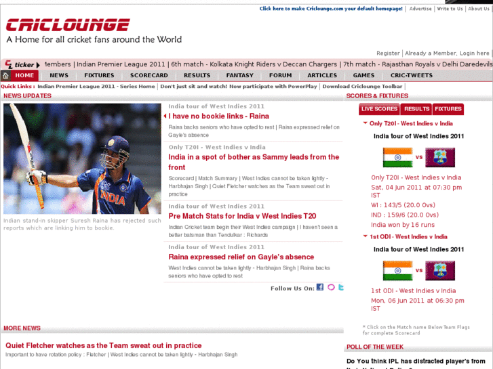Open the Advertise link
Image resolution: width=493 pixels, height=369 pixels.
point(420,9)
